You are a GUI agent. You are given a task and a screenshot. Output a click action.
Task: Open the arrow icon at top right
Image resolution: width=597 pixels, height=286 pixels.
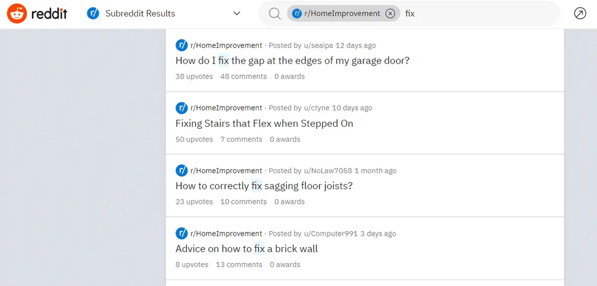[x=580, y=13]
